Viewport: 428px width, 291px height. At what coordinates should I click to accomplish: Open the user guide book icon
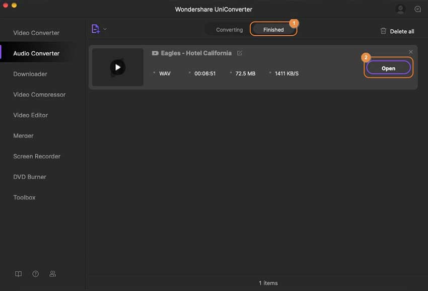coord(18,274)
